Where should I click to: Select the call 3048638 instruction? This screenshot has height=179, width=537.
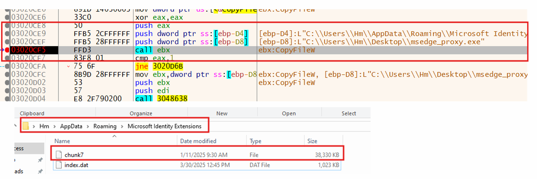click(162, 99)
